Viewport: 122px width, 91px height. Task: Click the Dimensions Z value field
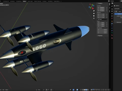click(102, 33)
